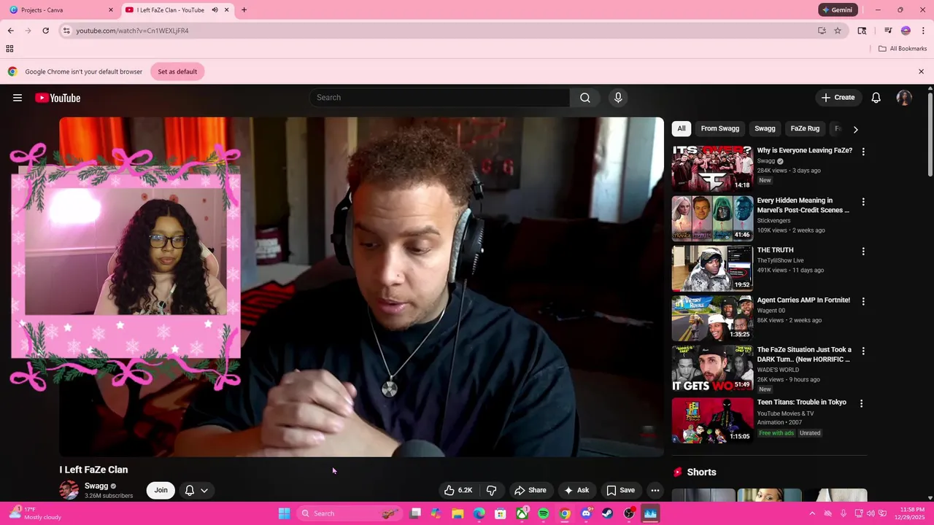Open Discord from the taskbar

tap(586, 513)
